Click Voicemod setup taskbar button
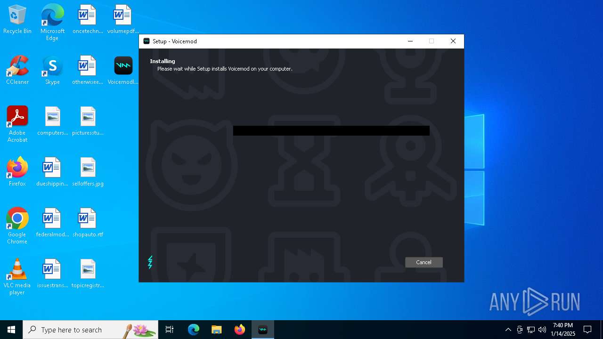This screenshot has height=339, width=603. click(x=263, y=330)
